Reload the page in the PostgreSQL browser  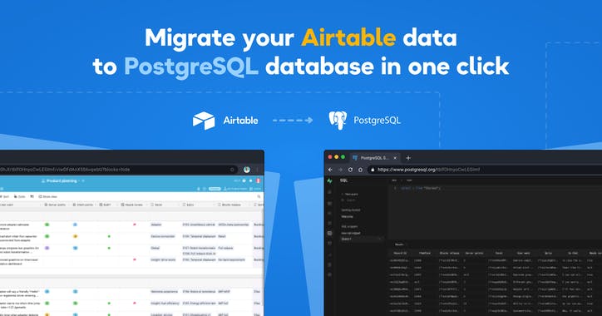350,170
